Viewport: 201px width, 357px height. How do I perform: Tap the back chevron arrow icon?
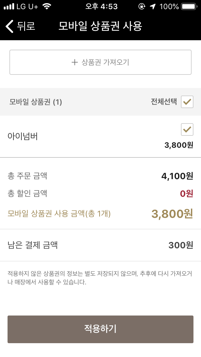[x=10, y=26]
